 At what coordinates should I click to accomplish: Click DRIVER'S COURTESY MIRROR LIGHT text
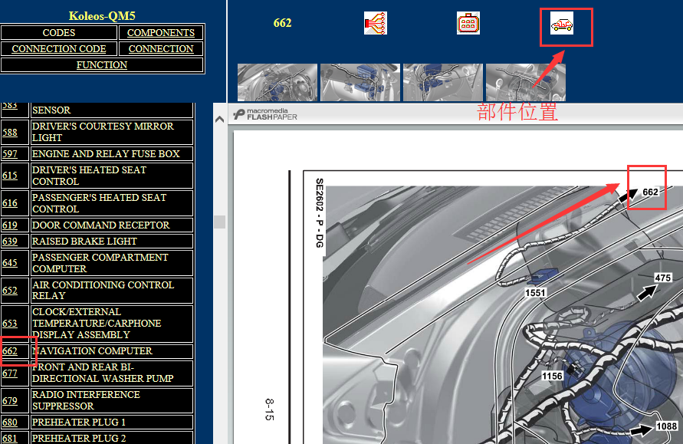tap(103, 132)
